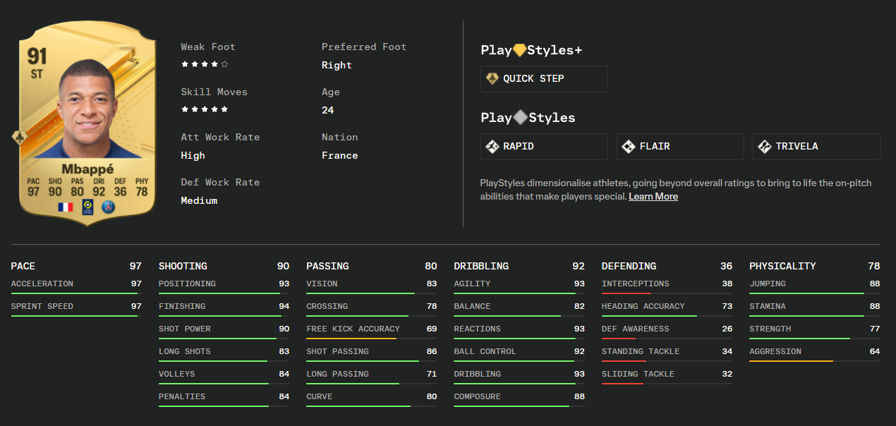The image size is (896, 426).
Task: Click the Quick Step PlayStyle+ icon
Action: (492, 78)
